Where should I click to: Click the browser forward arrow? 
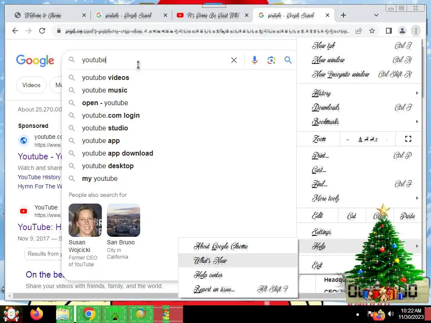(29, 31)
